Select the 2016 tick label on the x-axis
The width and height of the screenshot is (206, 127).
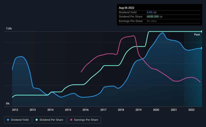[86, 110]
